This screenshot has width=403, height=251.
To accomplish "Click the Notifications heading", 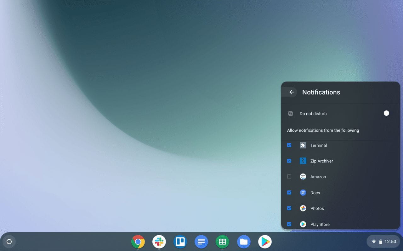I will click(x=321, y=92).
